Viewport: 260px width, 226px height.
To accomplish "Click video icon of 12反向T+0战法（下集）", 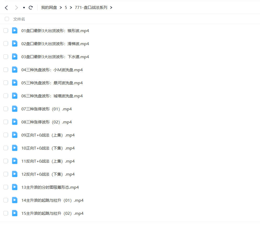I will pos(15,174).
